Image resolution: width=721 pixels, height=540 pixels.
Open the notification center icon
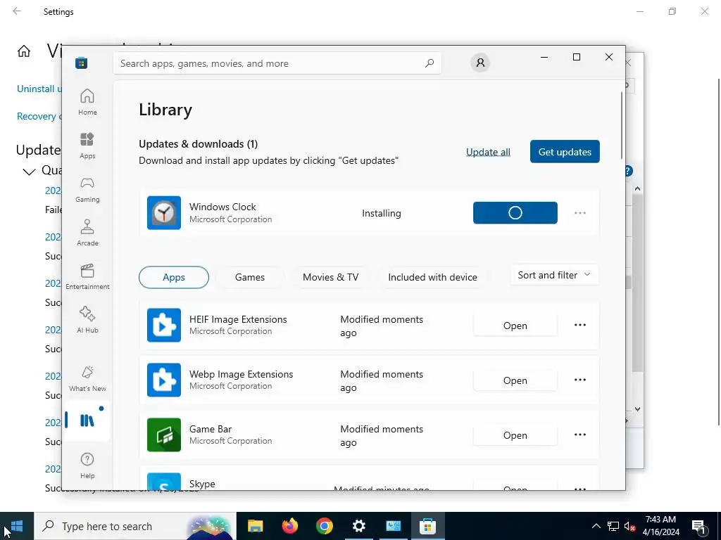(x=699, y=526)
